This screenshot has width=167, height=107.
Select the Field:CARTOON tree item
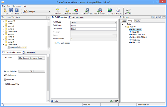(138, 35)
